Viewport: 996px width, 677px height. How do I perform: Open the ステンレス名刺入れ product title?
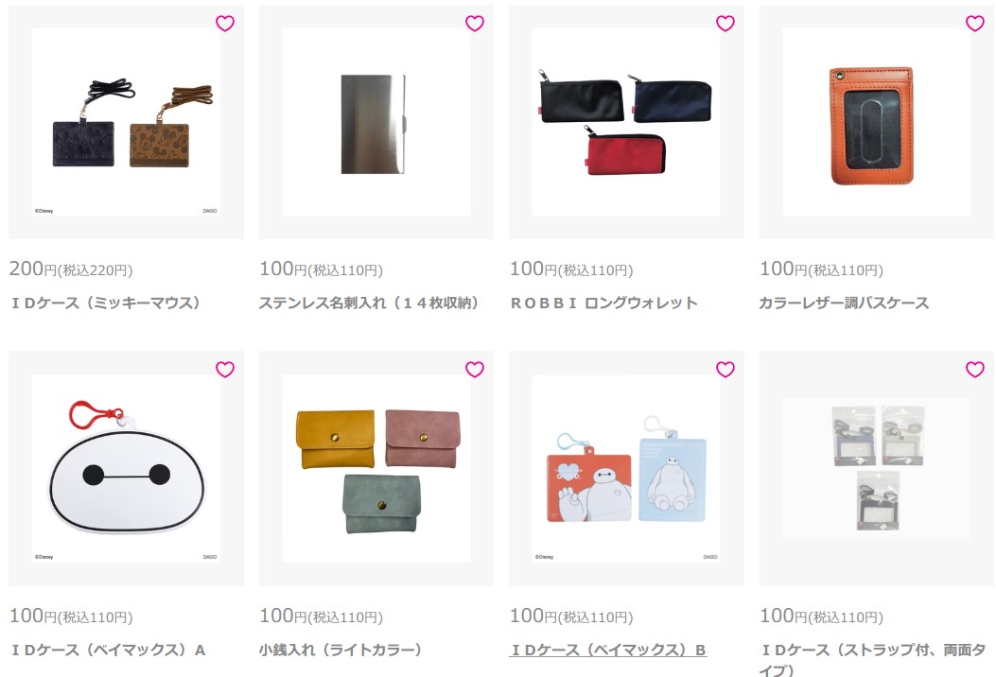click(369, 303)
